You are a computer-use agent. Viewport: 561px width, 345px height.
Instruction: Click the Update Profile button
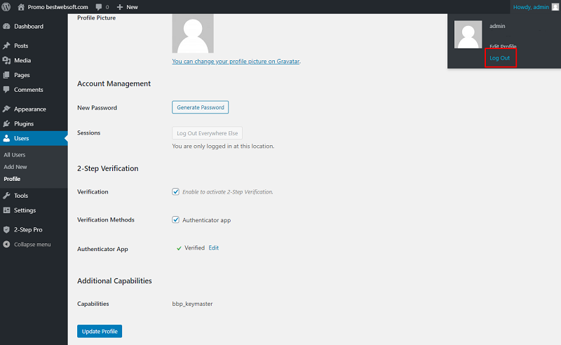(100, 331)
